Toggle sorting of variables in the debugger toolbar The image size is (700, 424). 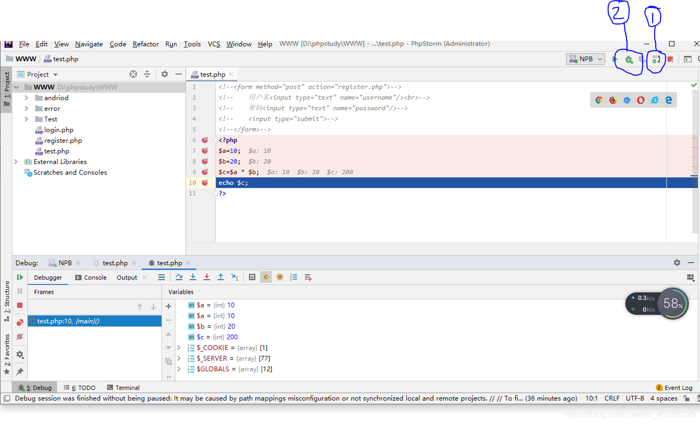[294, 277]
